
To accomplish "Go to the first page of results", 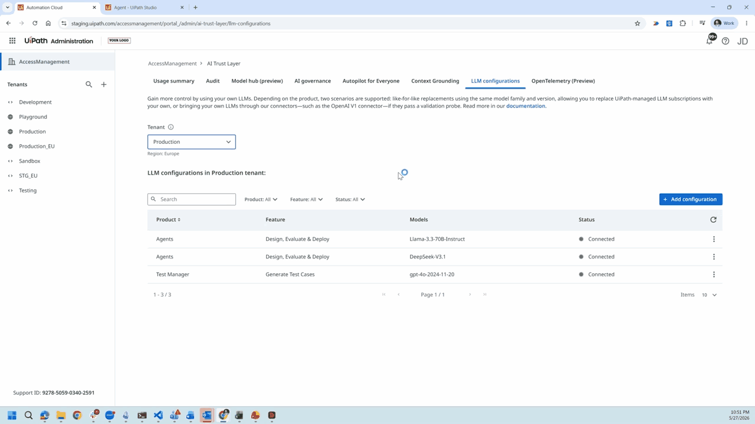I will [x=384, y=294].
